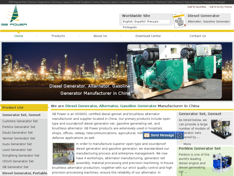Open the Download Center page

[x=148, y=36]
